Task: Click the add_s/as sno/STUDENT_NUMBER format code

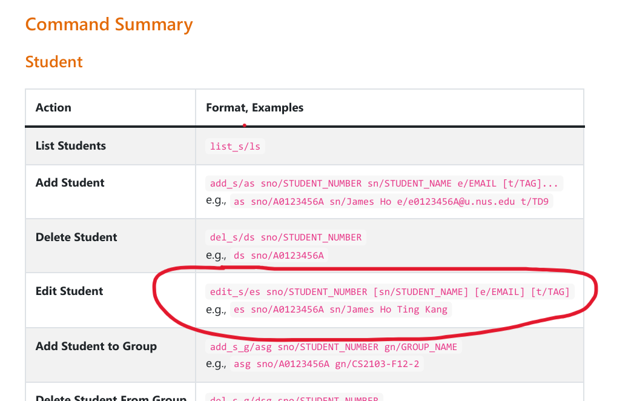Action: click(x=384, y=184)
